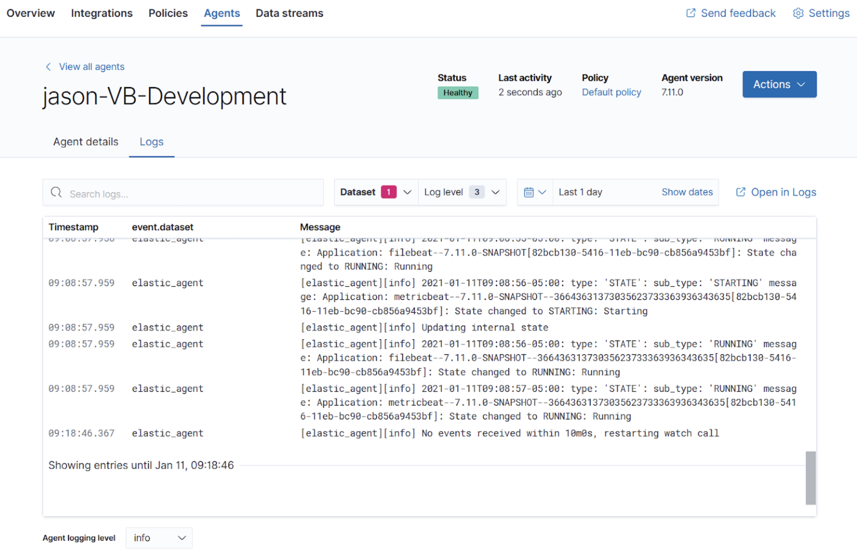Click the Healthy status badge
This screenshot has height=554, width=857.
point(458,93)
